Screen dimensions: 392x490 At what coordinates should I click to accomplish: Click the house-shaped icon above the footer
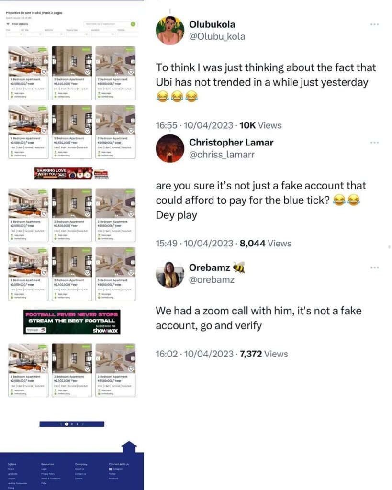coord(129,446)
